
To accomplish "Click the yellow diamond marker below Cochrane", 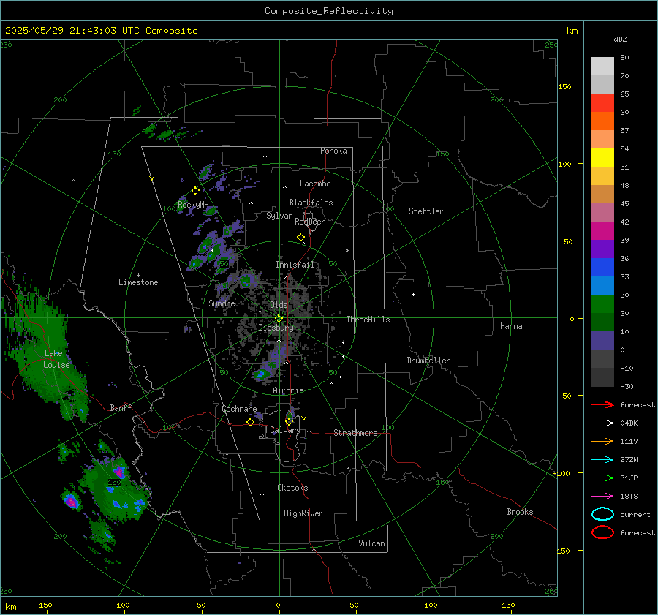I will (251, 423).
